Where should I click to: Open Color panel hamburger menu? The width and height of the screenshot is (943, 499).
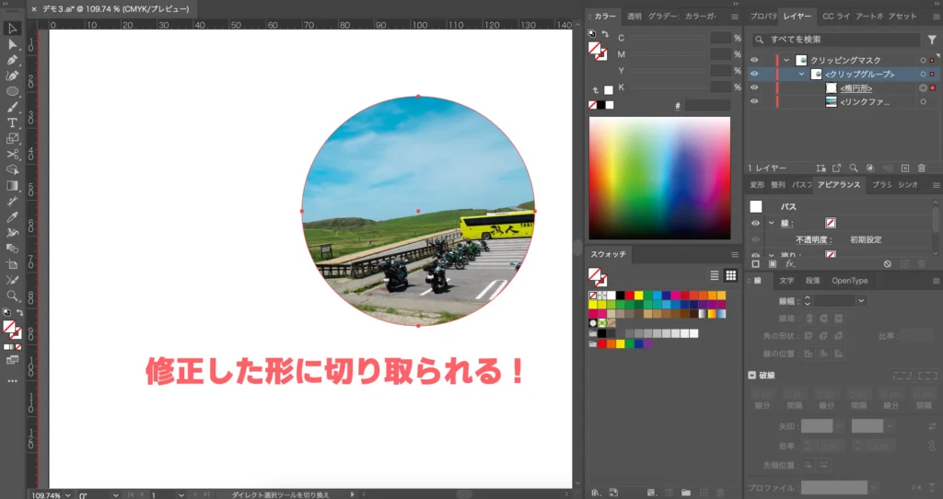(x=735, y=17)
